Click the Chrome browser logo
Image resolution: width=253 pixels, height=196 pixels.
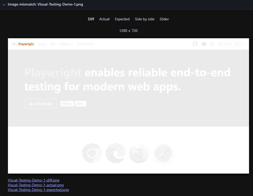tap(92, 153)
